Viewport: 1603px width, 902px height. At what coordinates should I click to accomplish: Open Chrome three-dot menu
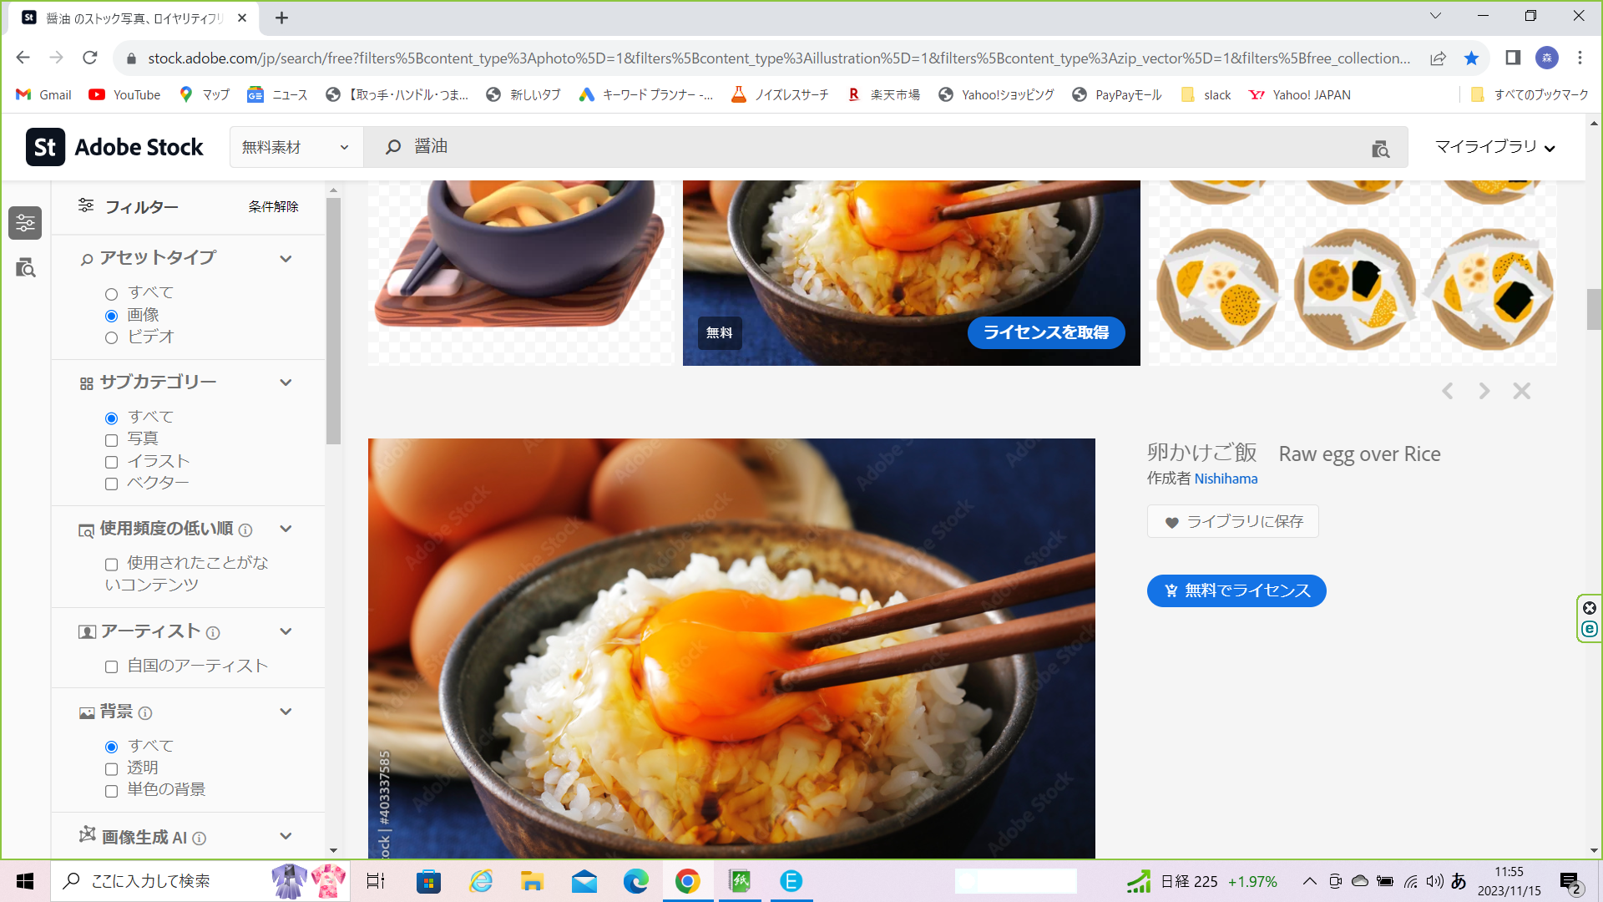click(x=1580, y=58)
